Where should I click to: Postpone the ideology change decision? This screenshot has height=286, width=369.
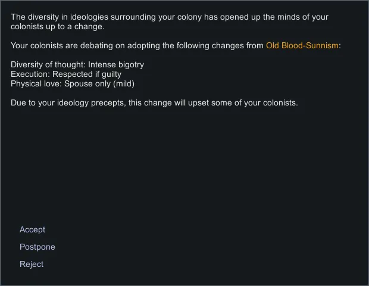click(37, 247)
